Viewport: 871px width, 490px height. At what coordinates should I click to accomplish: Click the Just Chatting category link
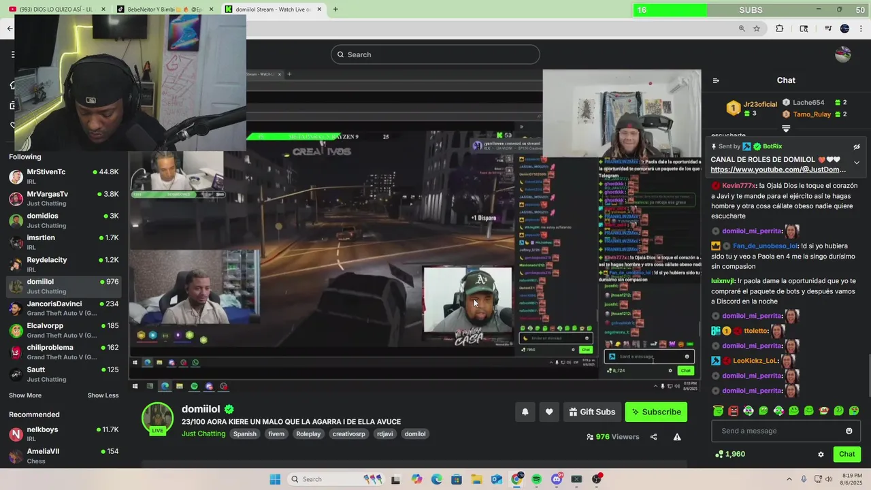coord(203,434)
